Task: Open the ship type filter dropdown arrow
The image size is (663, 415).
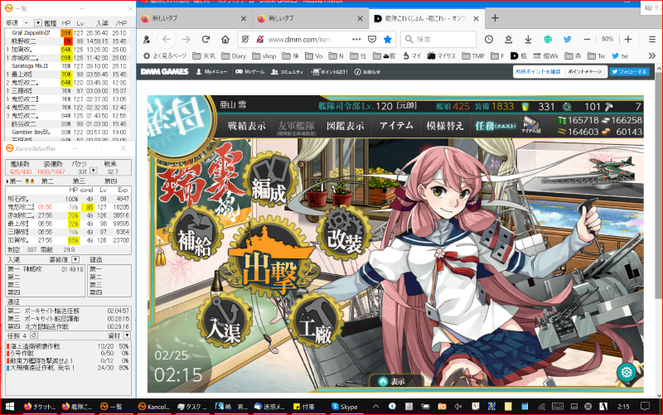Action: point(38,23)
